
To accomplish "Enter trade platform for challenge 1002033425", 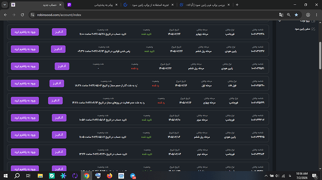I will point(25,135).
